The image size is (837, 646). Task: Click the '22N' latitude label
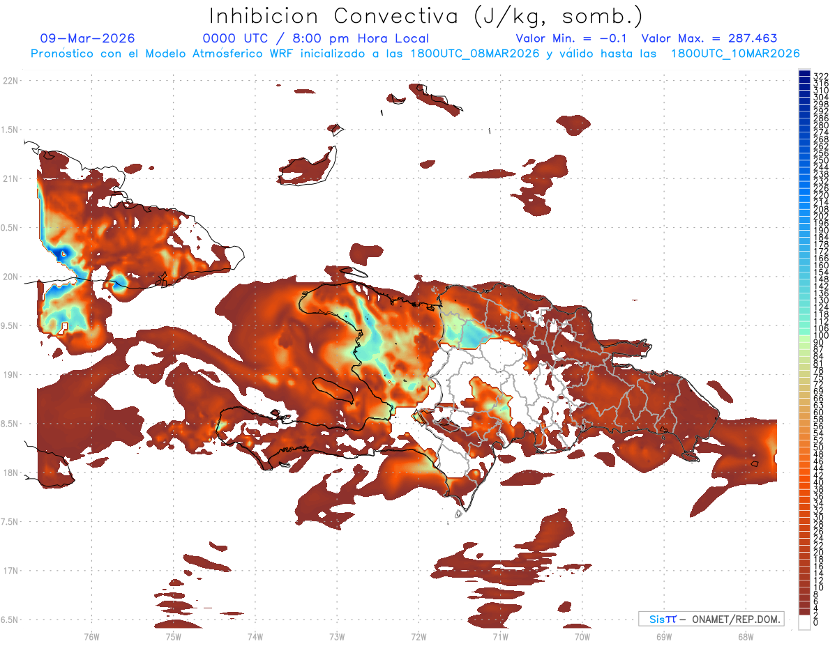[x=10, y=81]
